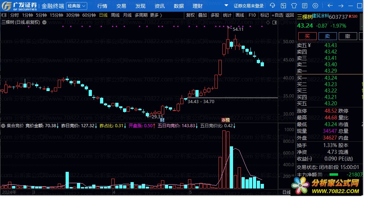The height and width of the screenshot is (197, 365).
Task: Switch to the 周线 weekly period
Action: pyautogui.click(x=115, y=15)
